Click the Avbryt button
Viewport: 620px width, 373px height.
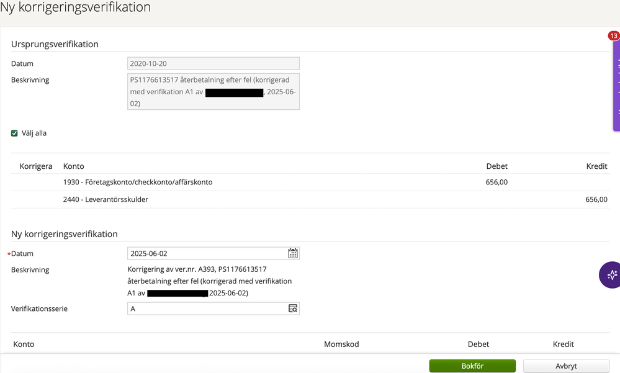566,366
